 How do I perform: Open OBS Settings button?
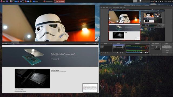[x=167, y=51]
